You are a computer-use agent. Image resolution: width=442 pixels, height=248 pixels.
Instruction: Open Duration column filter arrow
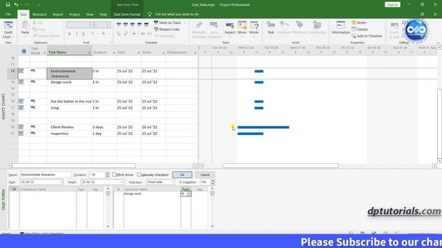pyautogui.click(x=114, y=52)
